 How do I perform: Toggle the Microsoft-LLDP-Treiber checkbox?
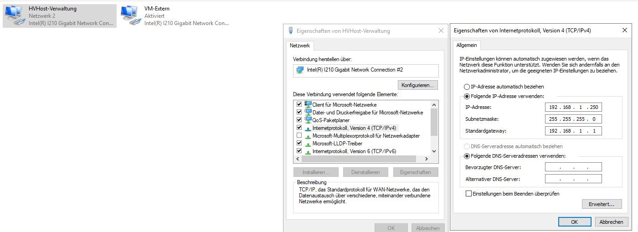point(299,144)
